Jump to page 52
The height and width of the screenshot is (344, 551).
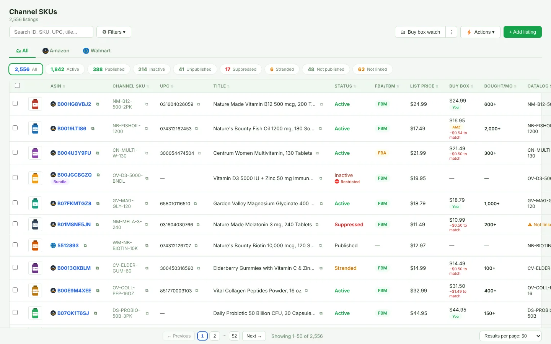(235, 336)
